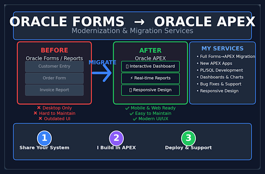The width and height of the screenshot is (265, 174).
Task: Click 'Full Forms→APEX Migration' list item
Action: coord(226,56)
